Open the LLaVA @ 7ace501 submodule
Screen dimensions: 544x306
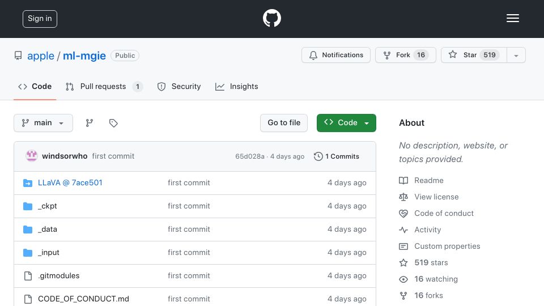click(x=70, y=183)
